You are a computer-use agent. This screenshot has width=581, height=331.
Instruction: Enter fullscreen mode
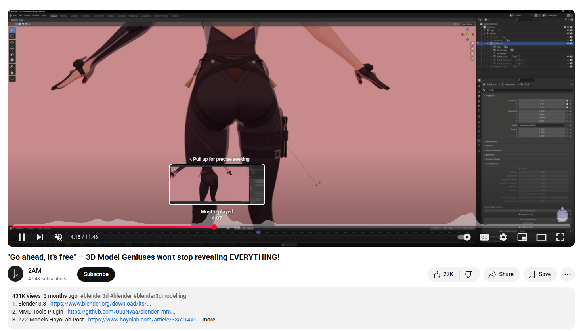coord(560,237)
